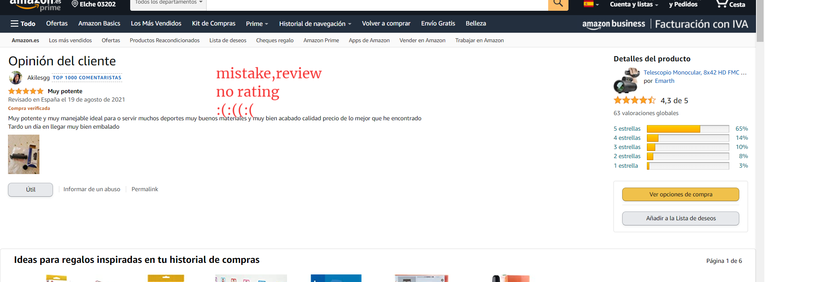
Task: Expand the Prime navigation dropdown
Action: tap(257, 24)
